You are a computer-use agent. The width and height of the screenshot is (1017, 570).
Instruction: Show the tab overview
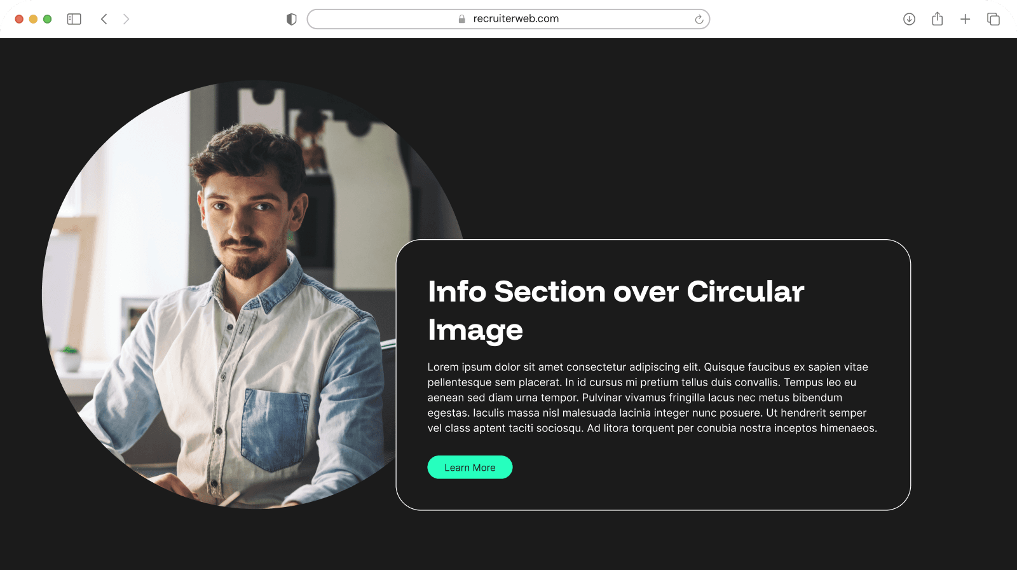coord(993,19)
